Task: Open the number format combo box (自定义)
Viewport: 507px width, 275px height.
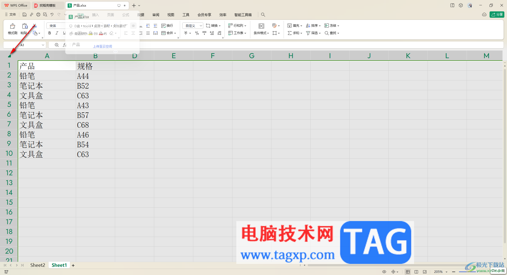Action: pos(193,26)
